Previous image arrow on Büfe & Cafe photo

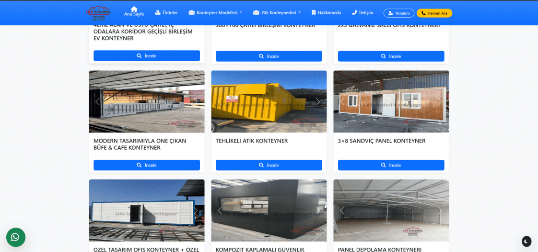click(98, 102)
